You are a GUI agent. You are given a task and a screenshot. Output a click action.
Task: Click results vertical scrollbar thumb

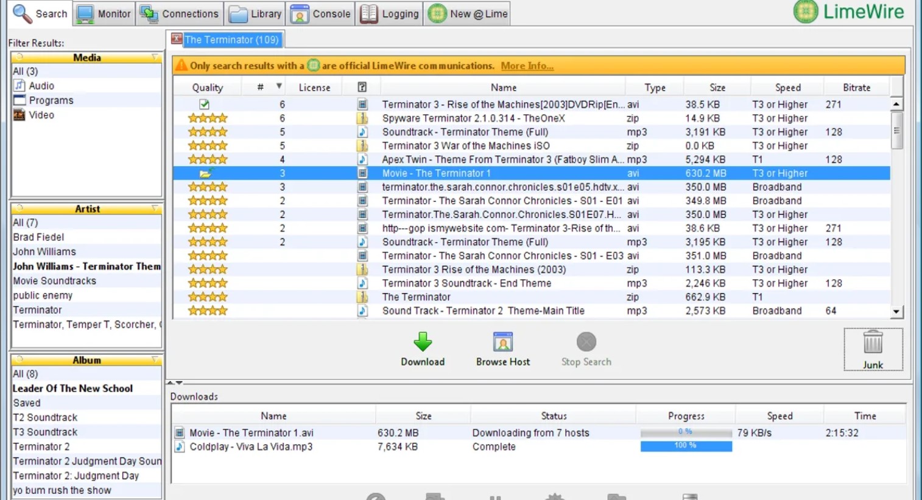click(x=896, y=130)
